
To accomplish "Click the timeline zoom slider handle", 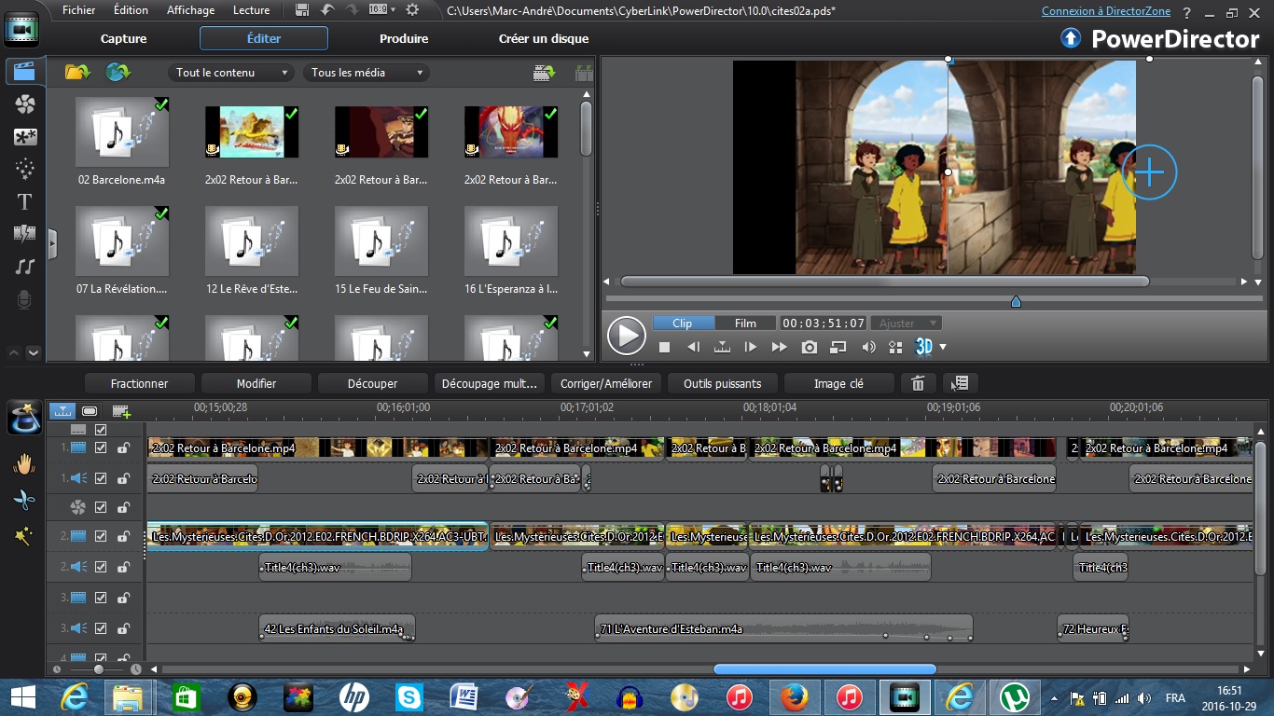I will (98, 669).
